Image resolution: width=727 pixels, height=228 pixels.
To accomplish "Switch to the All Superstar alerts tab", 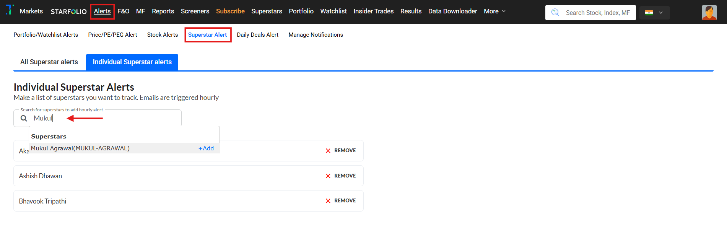I will [49, 62].
